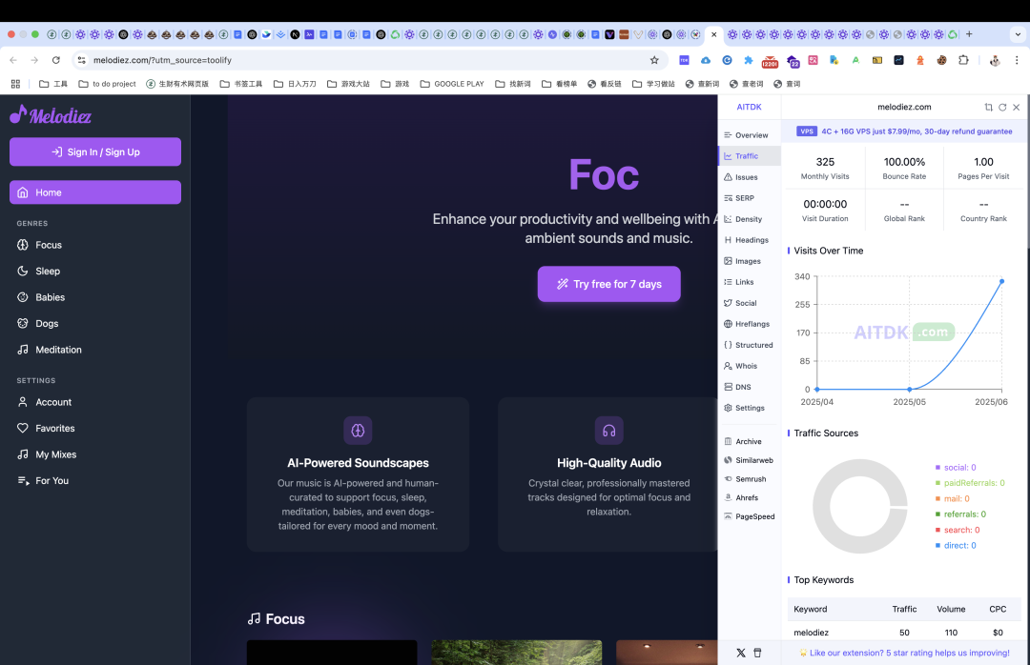This screenshot has width=1030, height=665.
Task: Click the trash icon in AITDK footer
Action: 757,653
